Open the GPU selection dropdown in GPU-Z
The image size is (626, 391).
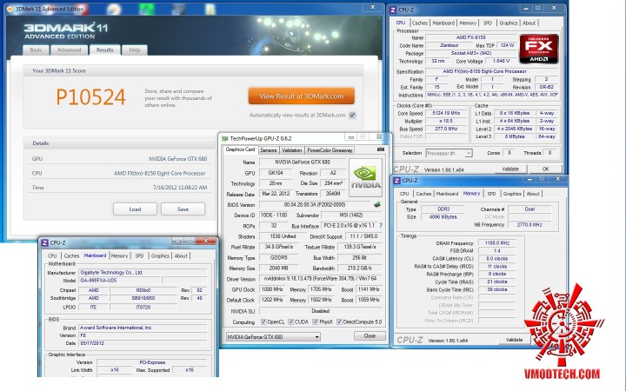coord(274,337)
